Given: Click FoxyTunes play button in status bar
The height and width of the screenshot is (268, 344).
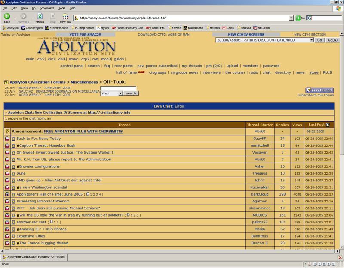Looking at the screenshot, I should (319, 264).
